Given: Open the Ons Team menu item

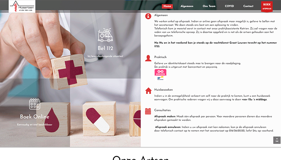Looking at the screenshot, I should [x=209, y=6].
